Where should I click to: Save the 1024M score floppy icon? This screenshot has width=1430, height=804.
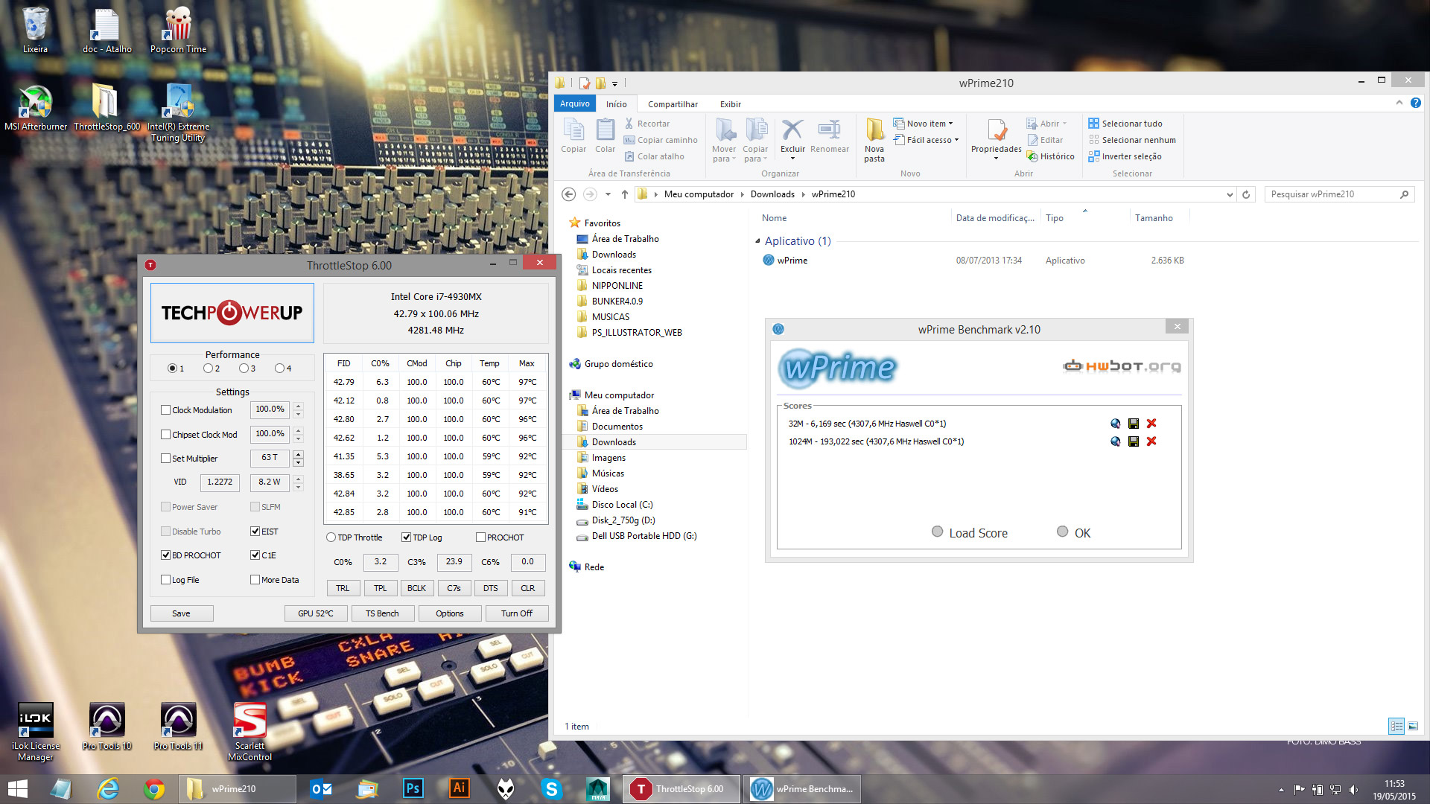click(x=1133, y=441)
